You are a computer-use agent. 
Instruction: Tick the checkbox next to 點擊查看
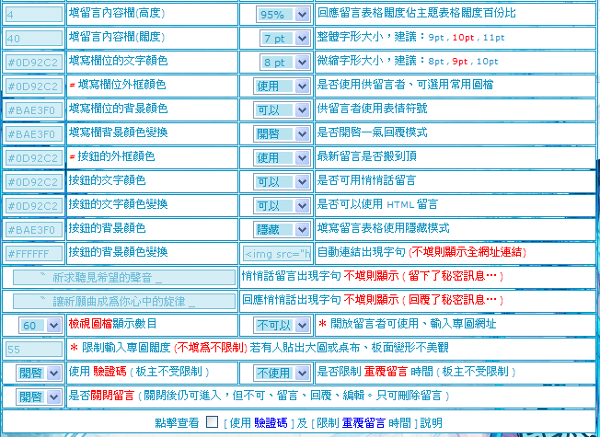coord(212,422)
